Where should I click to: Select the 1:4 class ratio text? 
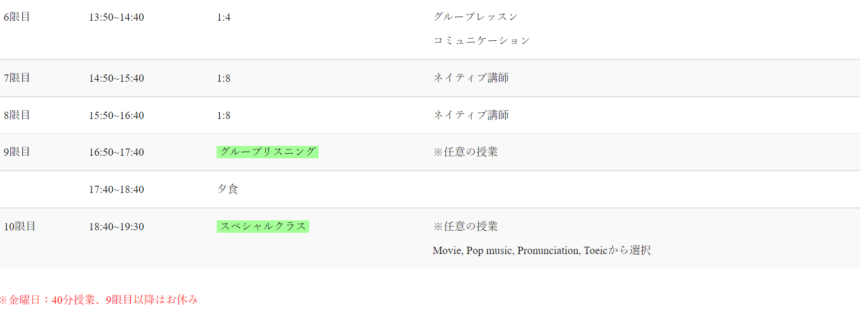223,17
